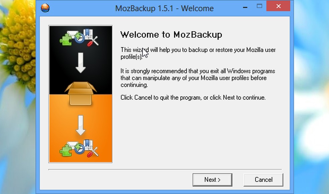The width and height of the screenshot is (329, 194).
Task: Click the white envelope icon in the black panel
Action: click(x=73, y=33)
